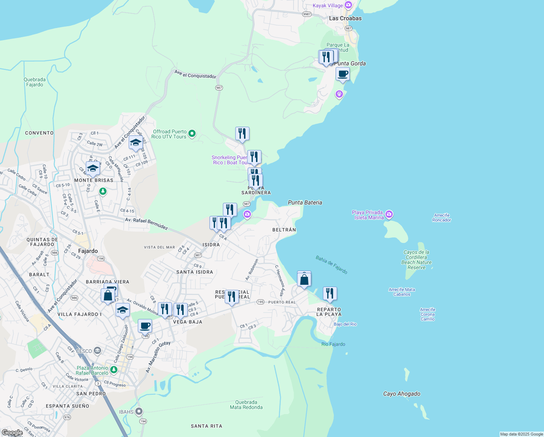Screen dimensions: 544x437
Task: Select the camera icon near Isidra lagoon
Action: click(x=248, y=214)
